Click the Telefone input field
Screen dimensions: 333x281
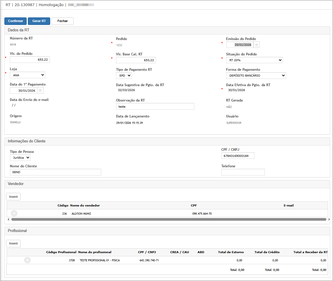243,172
